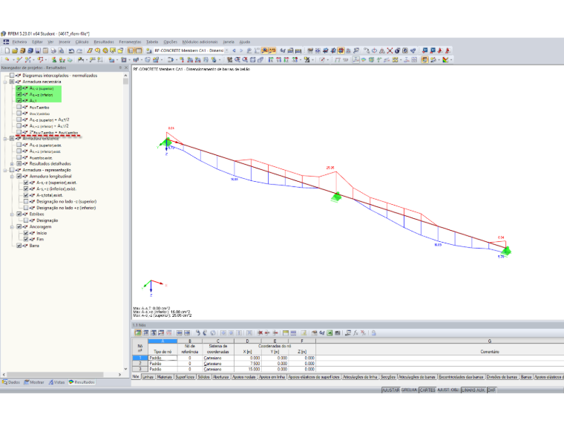Open the Mostrar navigator tab
Viewport: 564px width, 423px height.
tap(34, 382)
